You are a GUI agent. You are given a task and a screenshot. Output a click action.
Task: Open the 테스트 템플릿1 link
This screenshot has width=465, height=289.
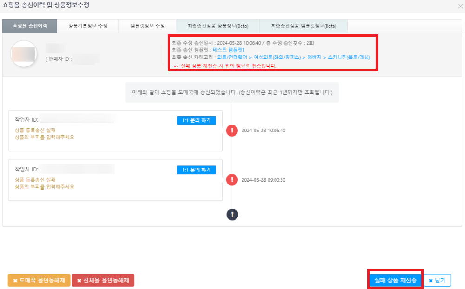pos(229,50)
